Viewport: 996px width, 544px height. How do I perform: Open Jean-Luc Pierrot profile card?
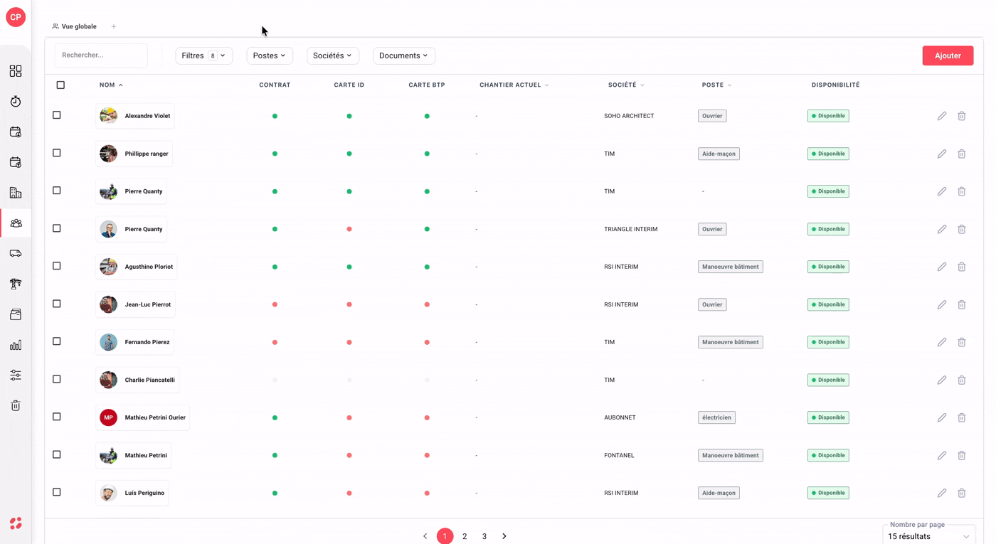coord(135,304)
